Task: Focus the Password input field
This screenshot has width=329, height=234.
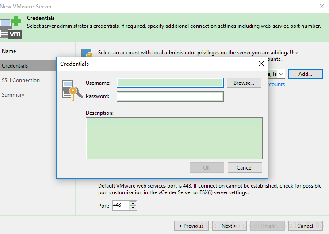Action: tap(170, 96)
